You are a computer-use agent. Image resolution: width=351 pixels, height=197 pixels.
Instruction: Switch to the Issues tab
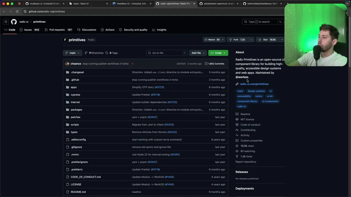click(x=30, y=30)
